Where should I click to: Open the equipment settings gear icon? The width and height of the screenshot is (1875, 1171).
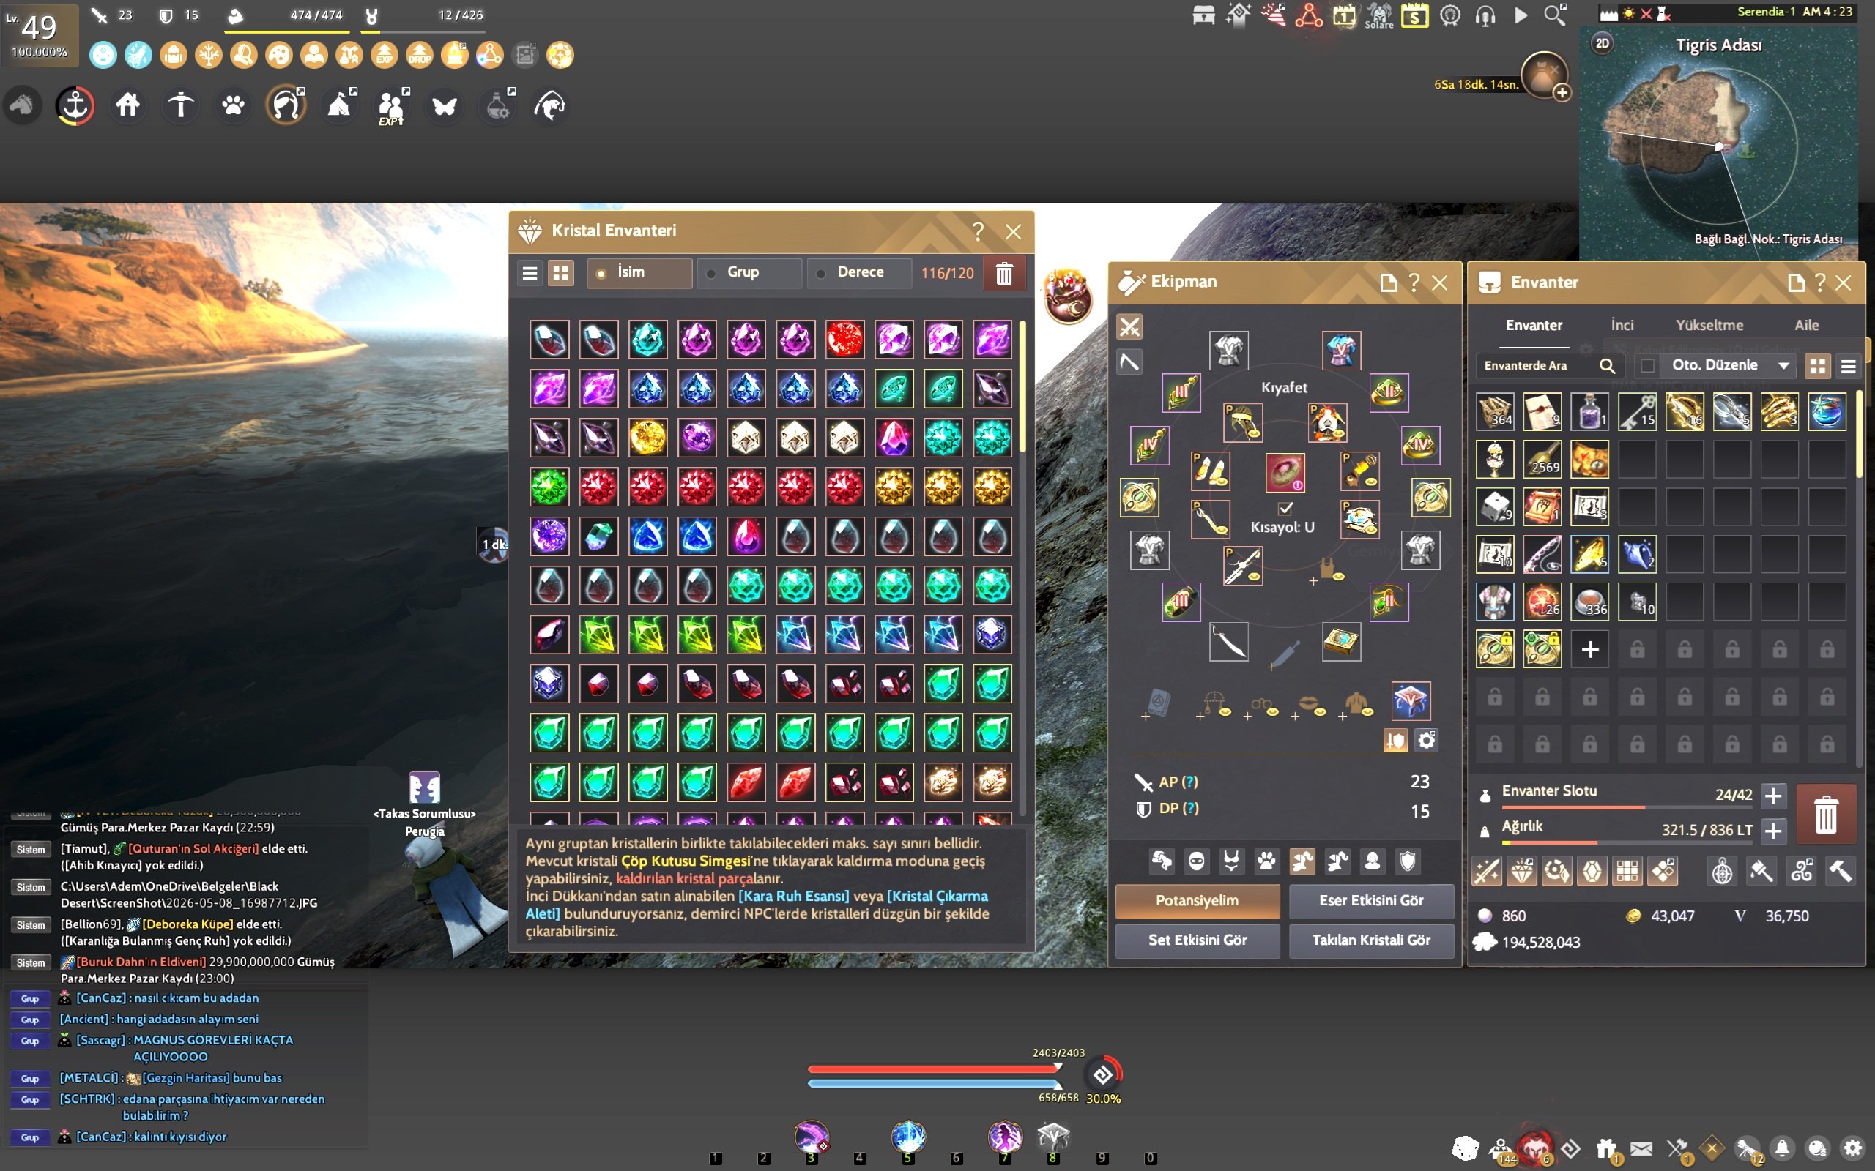click(x=1425, y=741)
